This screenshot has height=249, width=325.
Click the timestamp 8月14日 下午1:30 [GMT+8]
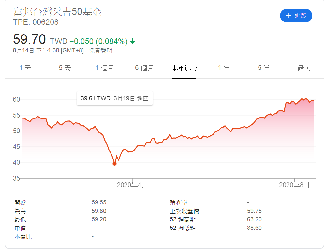pos(48,50)
